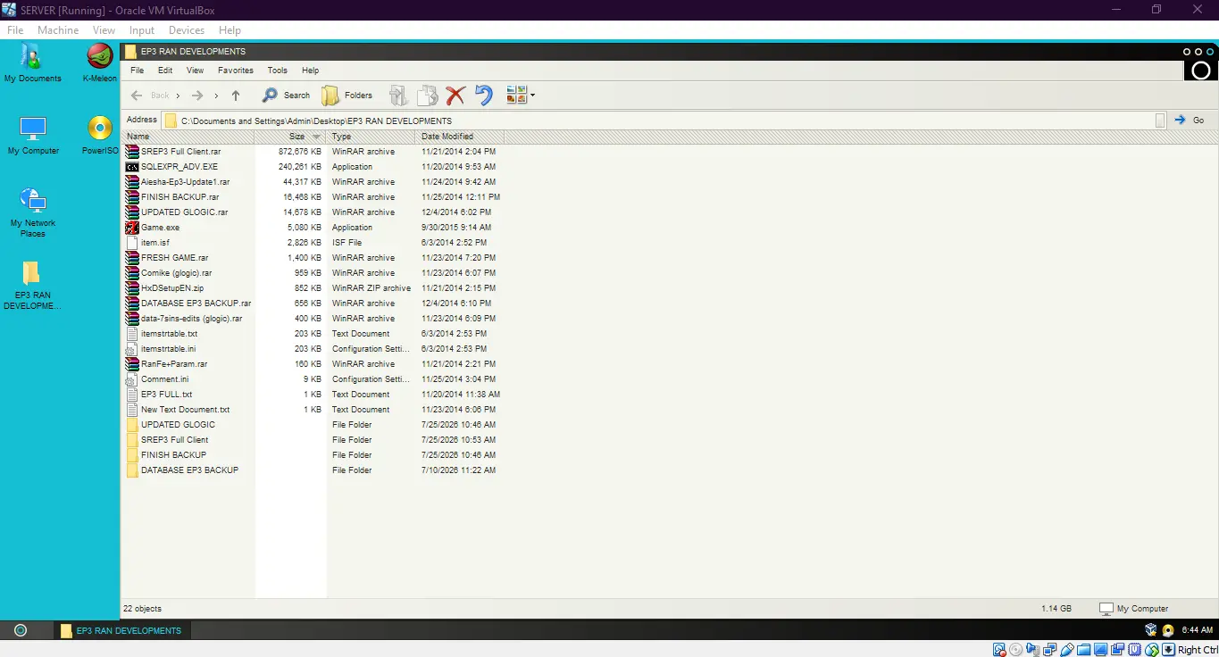Select SREP3 Full Client.rar file
Viewport: 1219px width, 657px height.
180,152
